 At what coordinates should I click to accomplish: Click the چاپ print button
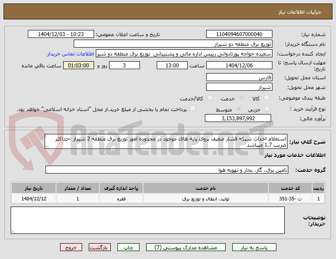128,247
